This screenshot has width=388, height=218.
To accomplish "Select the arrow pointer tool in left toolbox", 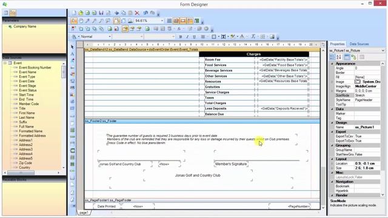I will [72, 47].
